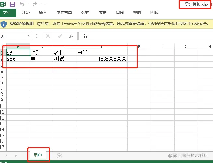Open the 文件 (File) menu
Viewport: 213px width, 163px height.
pyautogui.click(x=8, y=13)
